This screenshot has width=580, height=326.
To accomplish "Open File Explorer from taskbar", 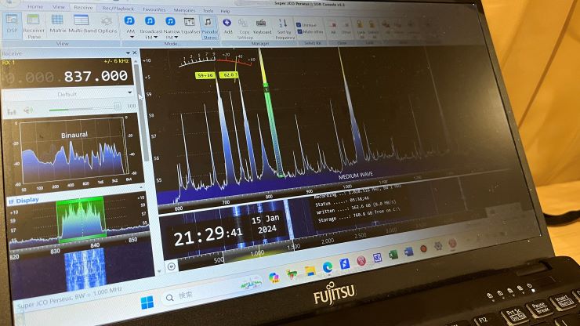I will [310, 271].
